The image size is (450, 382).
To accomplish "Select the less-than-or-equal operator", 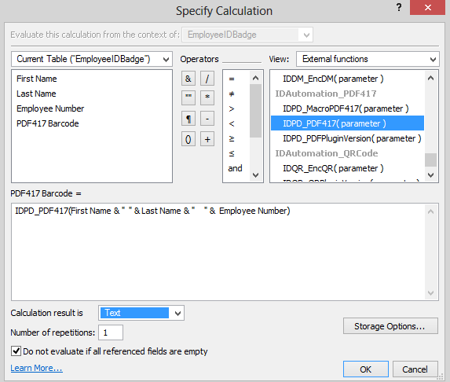I will click(x=232, y=153).
